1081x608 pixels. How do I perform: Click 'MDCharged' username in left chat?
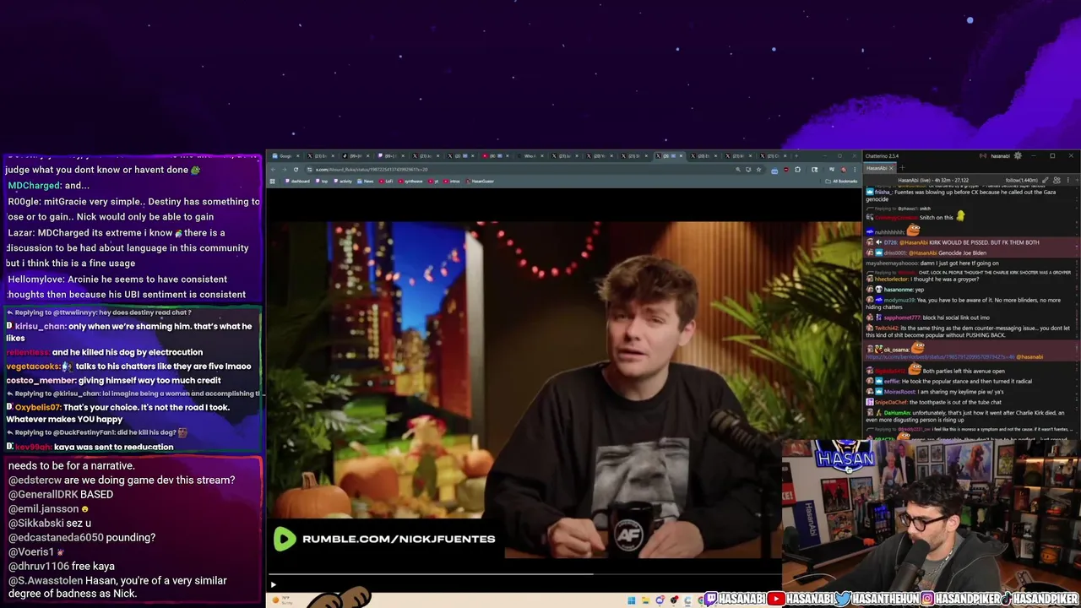click(x=34, y=186)
